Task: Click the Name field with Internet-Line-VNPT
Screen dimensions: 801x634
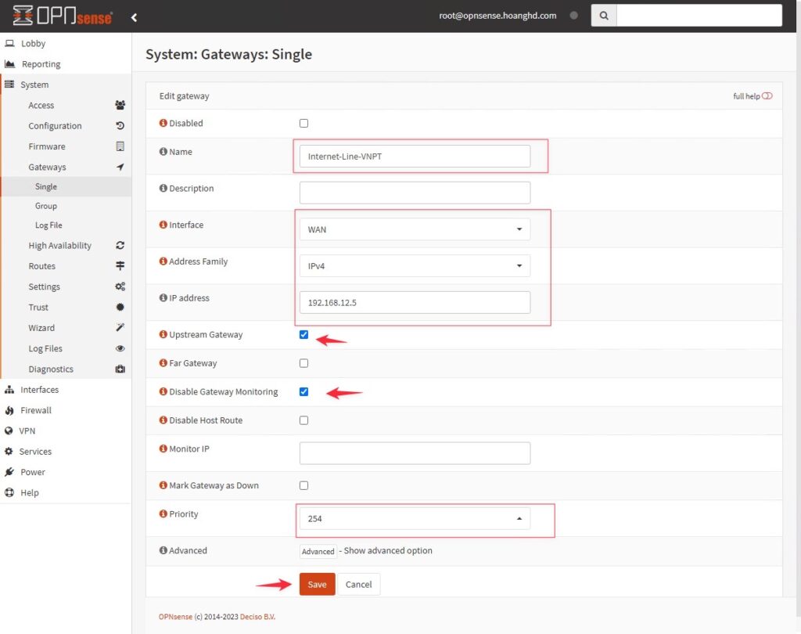Action: (415, 156)
